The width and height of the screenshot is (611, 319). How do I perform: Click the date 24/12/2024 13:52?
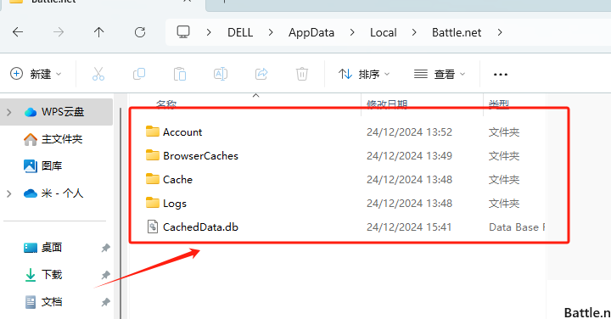tap(409, 132)
